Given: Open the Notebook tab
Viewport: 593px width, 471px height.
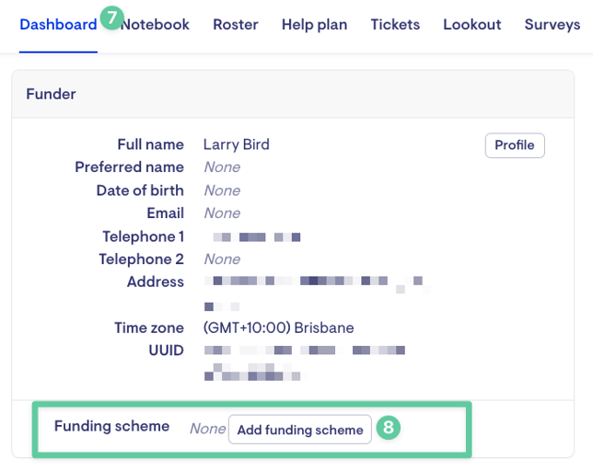Looking at the screenshot, I should tap(155, 25).
